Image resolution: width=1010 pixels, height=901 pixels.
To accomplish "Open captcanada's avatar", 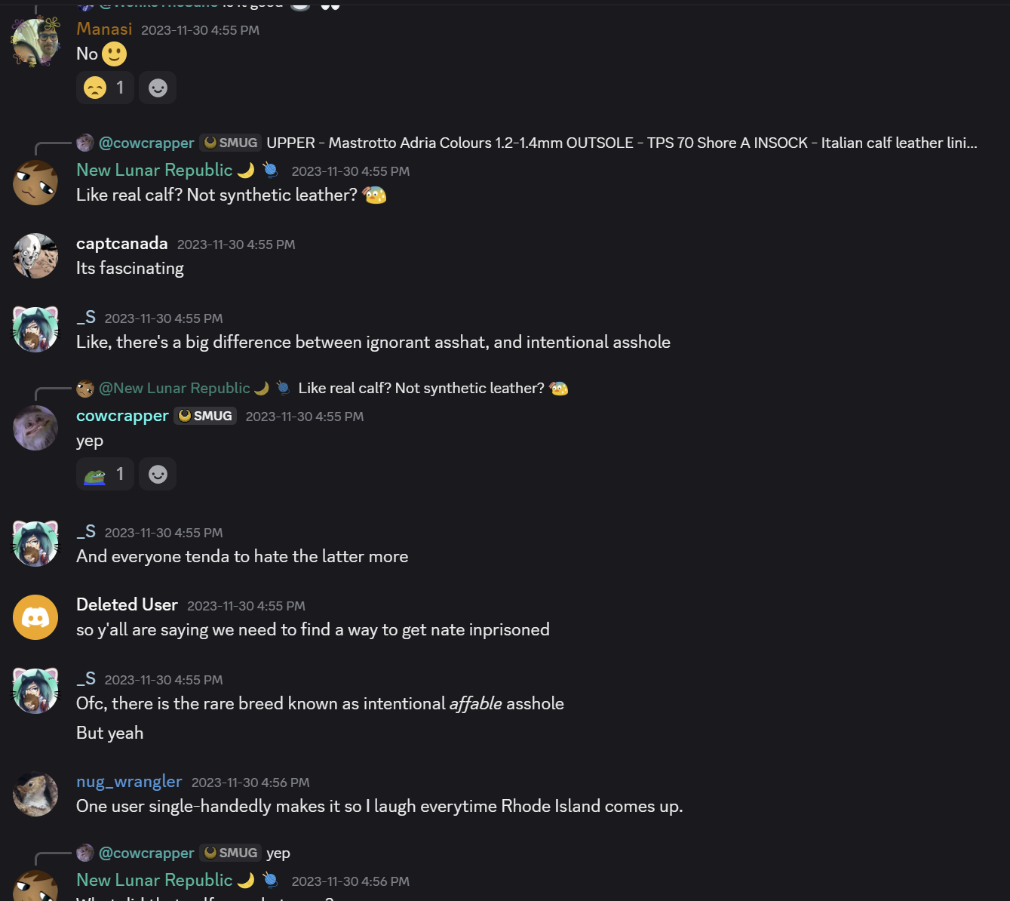I will (x=35, y=256).
